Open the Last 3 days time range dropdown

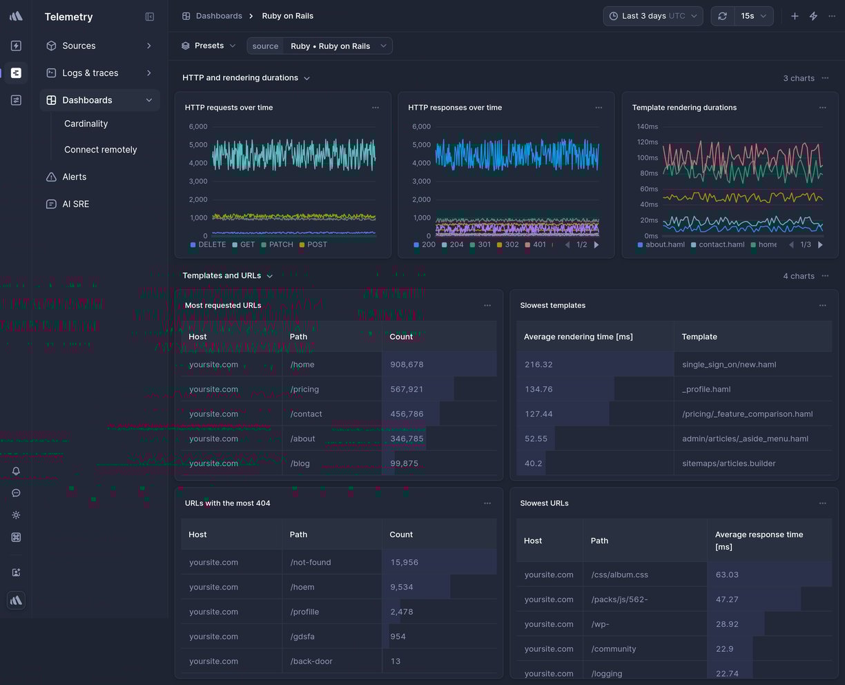(x=652, y=16)
